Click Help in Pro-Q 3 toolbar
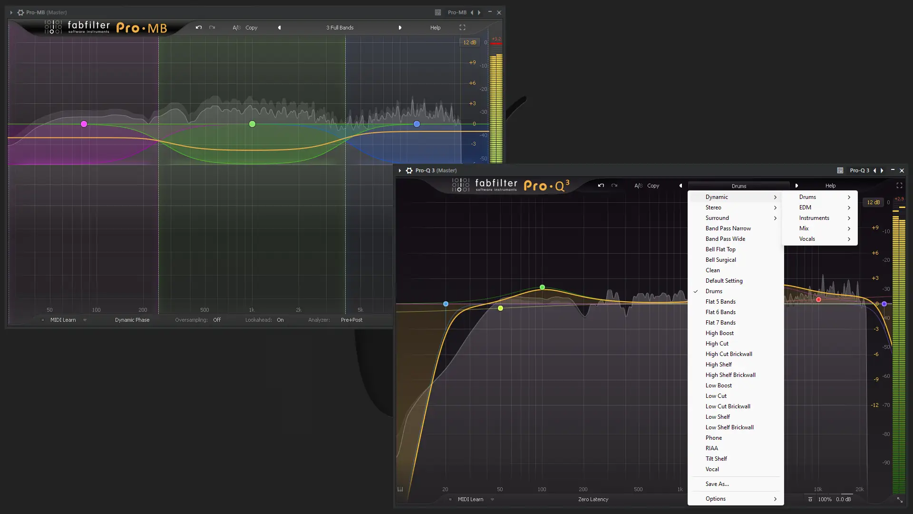This screenshot has width=913, height=514. click(x=830, y=186)
